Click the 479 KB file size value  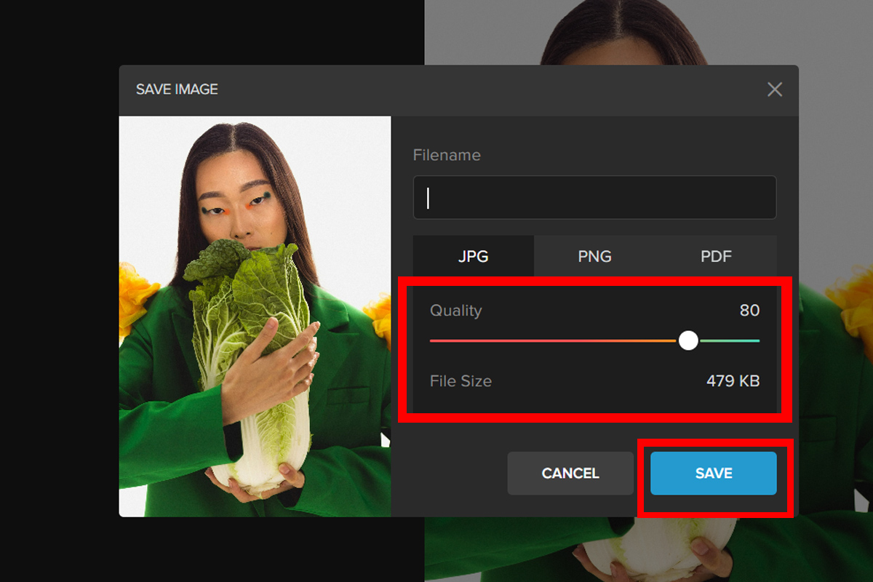point(733,381)
